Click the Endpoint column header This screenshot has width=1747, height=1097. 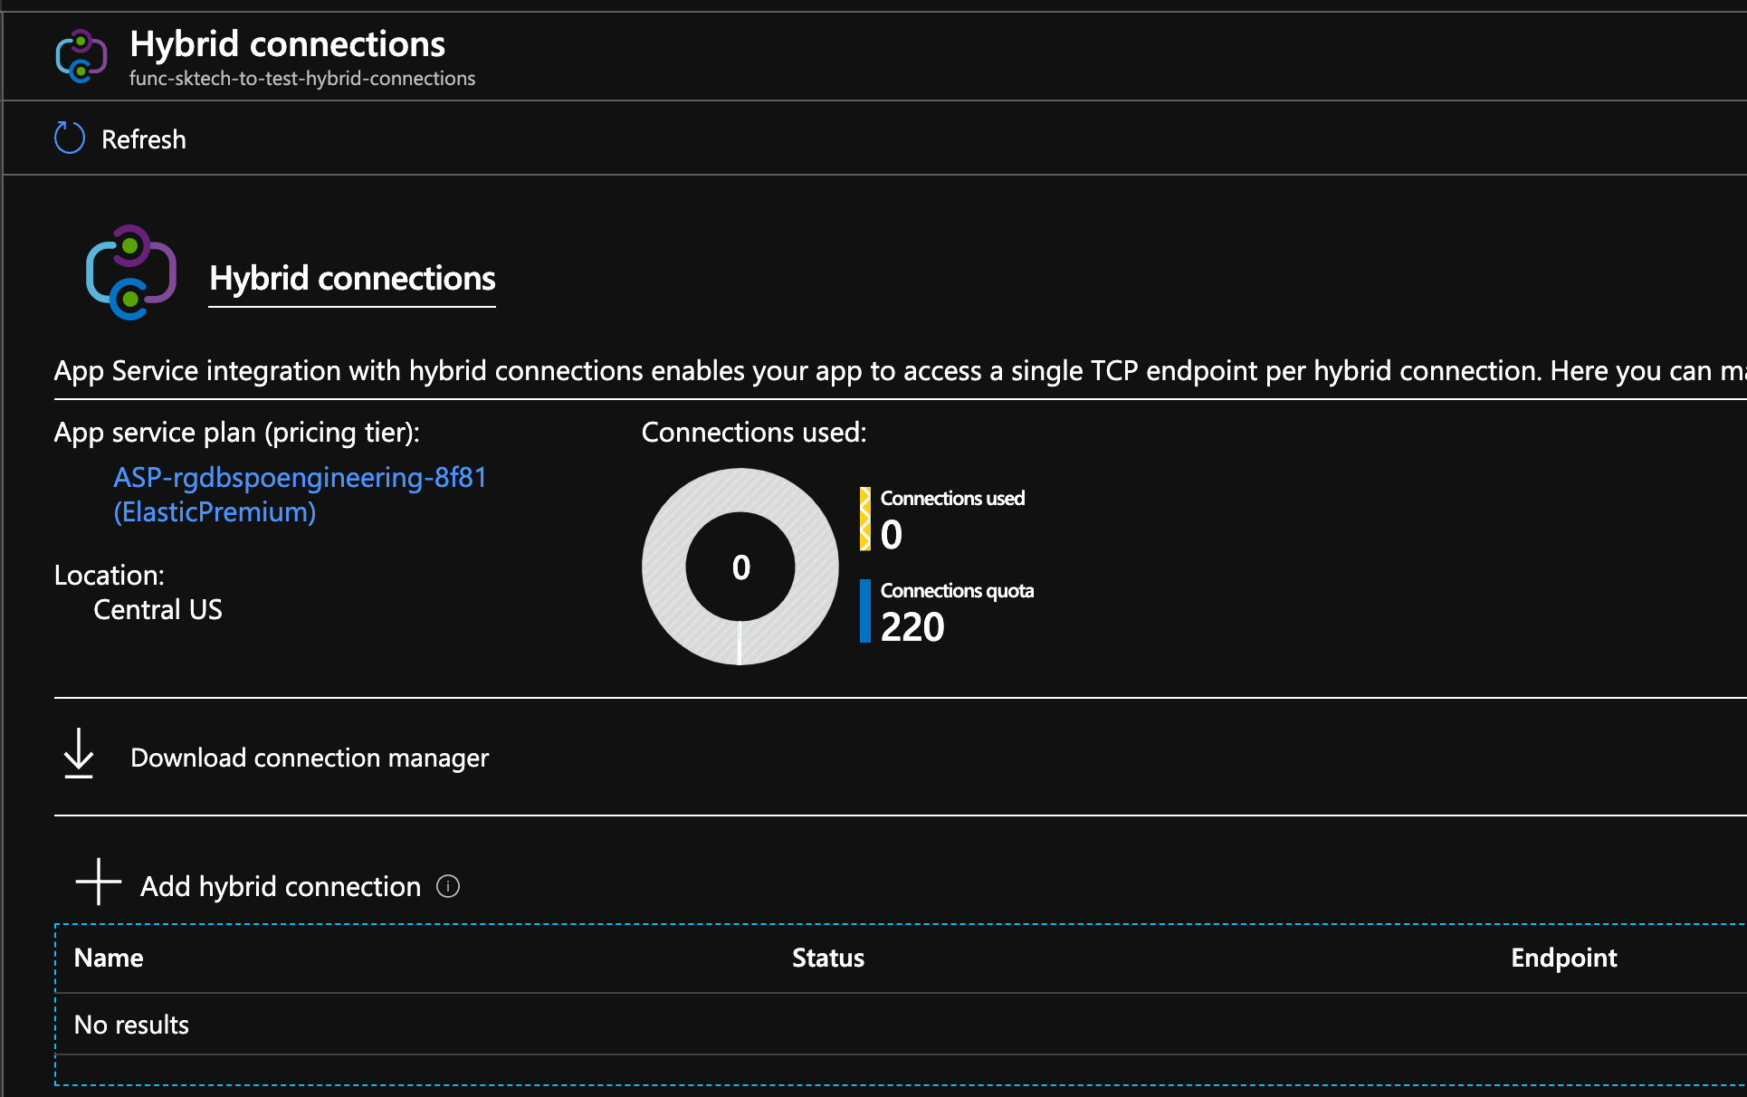coord(1564,957)
